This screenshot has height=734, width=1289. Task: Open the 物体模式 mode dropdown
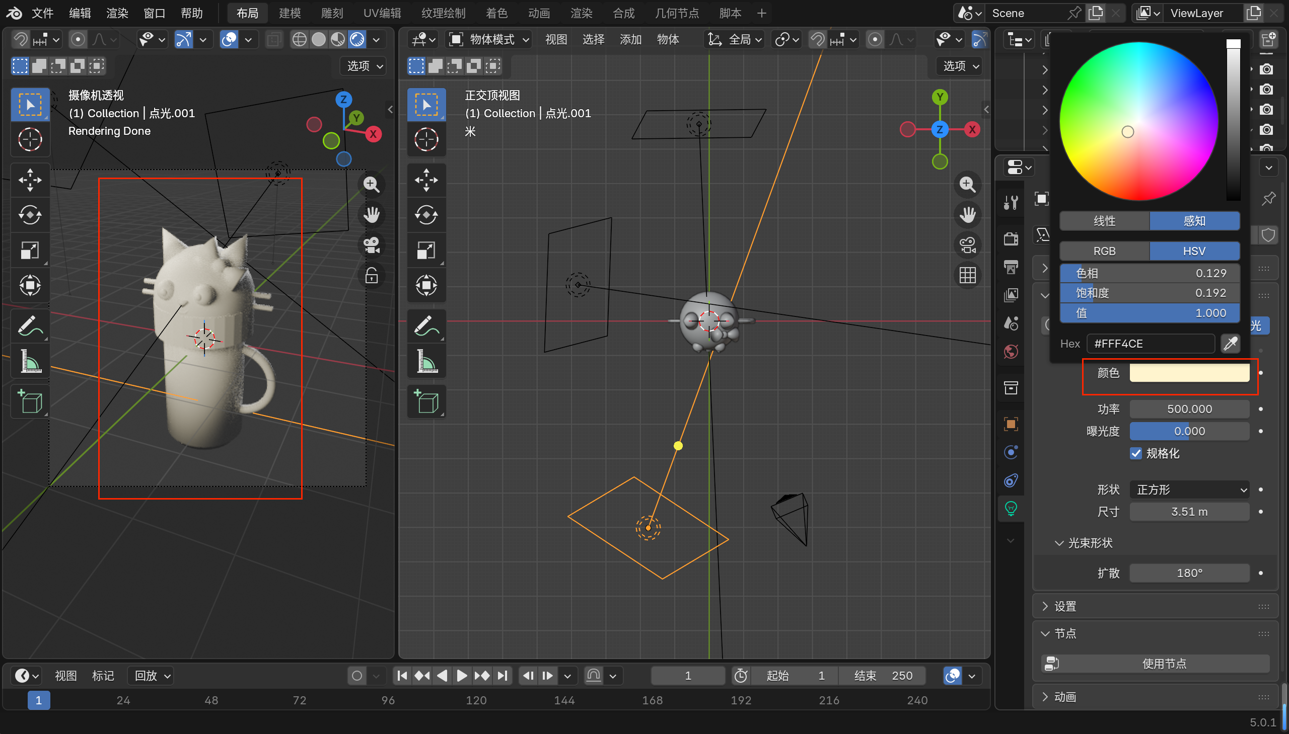click(x=490, y=39)
